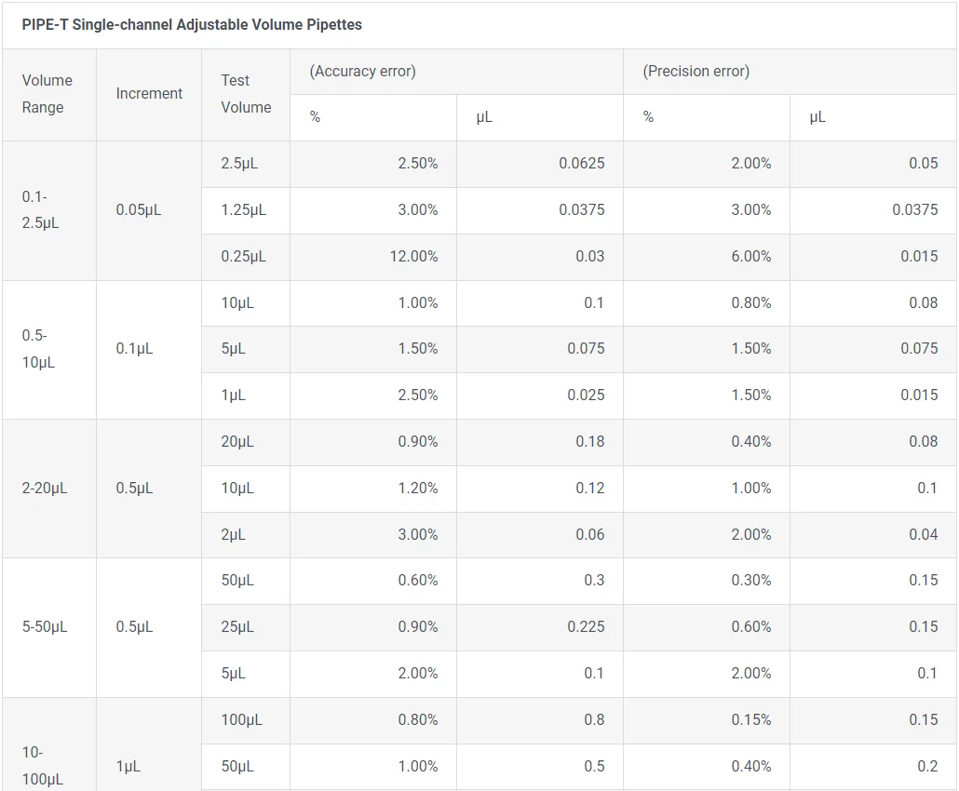The width and height of the screenshot is (959, 791).
Task: Select the 1.25µL test volume cell
Action: pyautogui.click(x=244, y=210)
